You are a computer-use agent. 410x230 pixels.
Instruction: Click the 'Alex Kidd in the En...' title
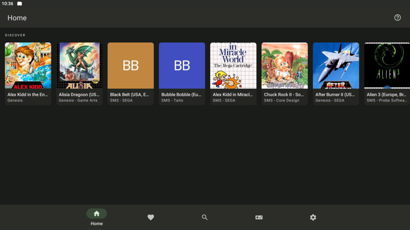pos(28,95)
